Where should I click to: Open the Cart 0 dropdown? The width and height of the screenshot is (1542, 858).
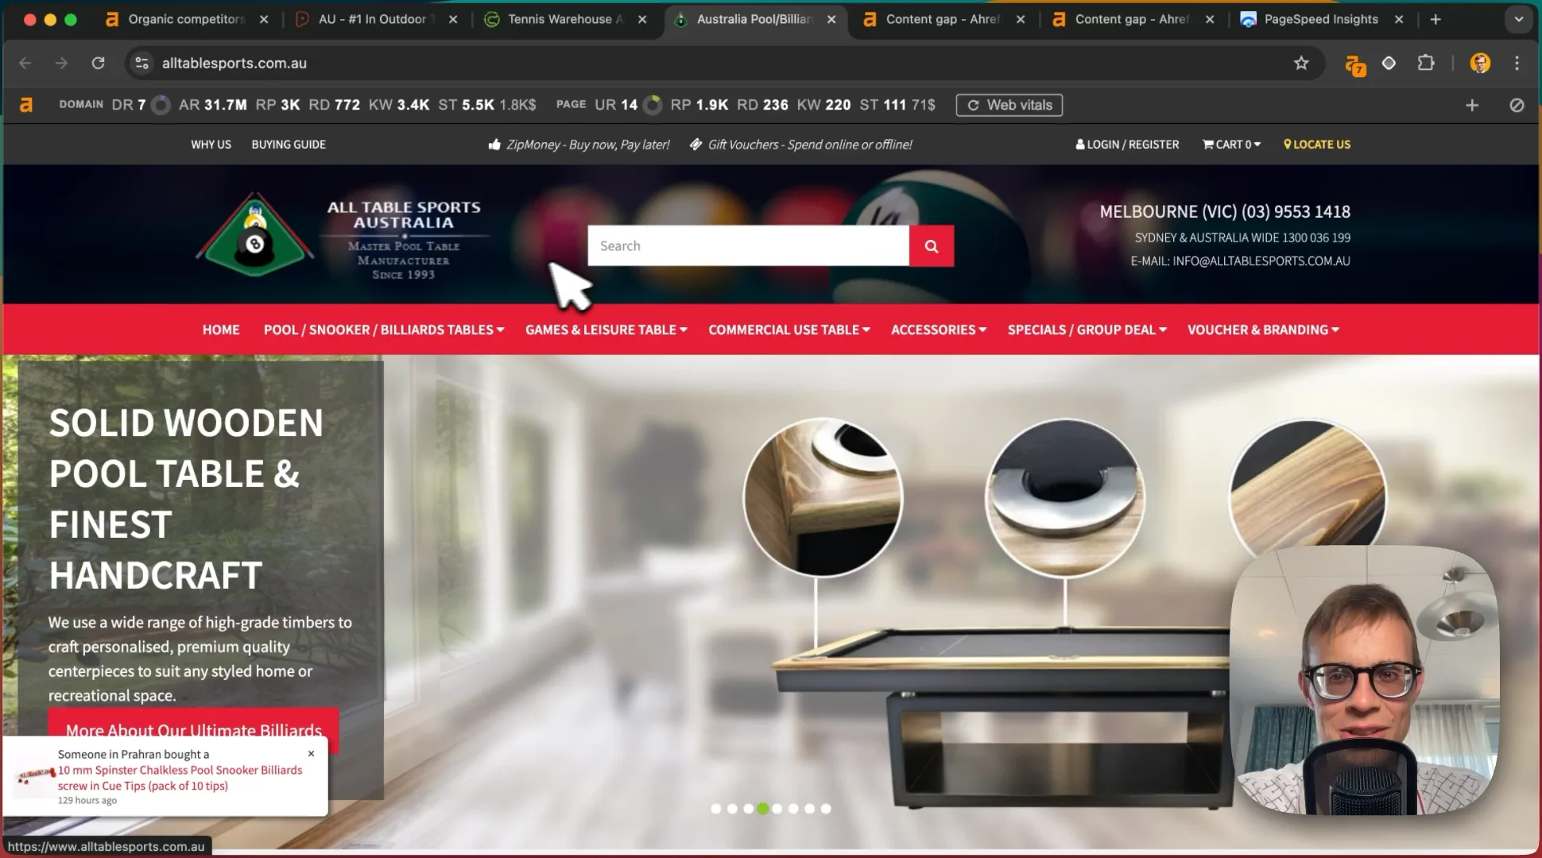(1231, 145)
